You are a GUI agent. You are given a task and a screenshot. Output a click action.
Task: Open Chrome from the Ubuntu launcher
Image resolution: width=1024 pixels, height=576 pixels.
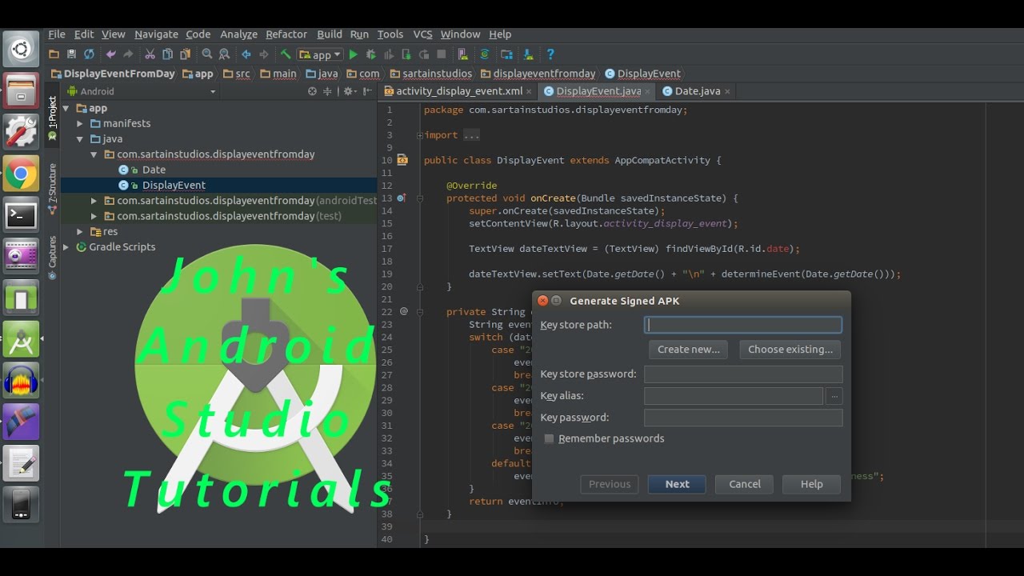click(21, 174)
